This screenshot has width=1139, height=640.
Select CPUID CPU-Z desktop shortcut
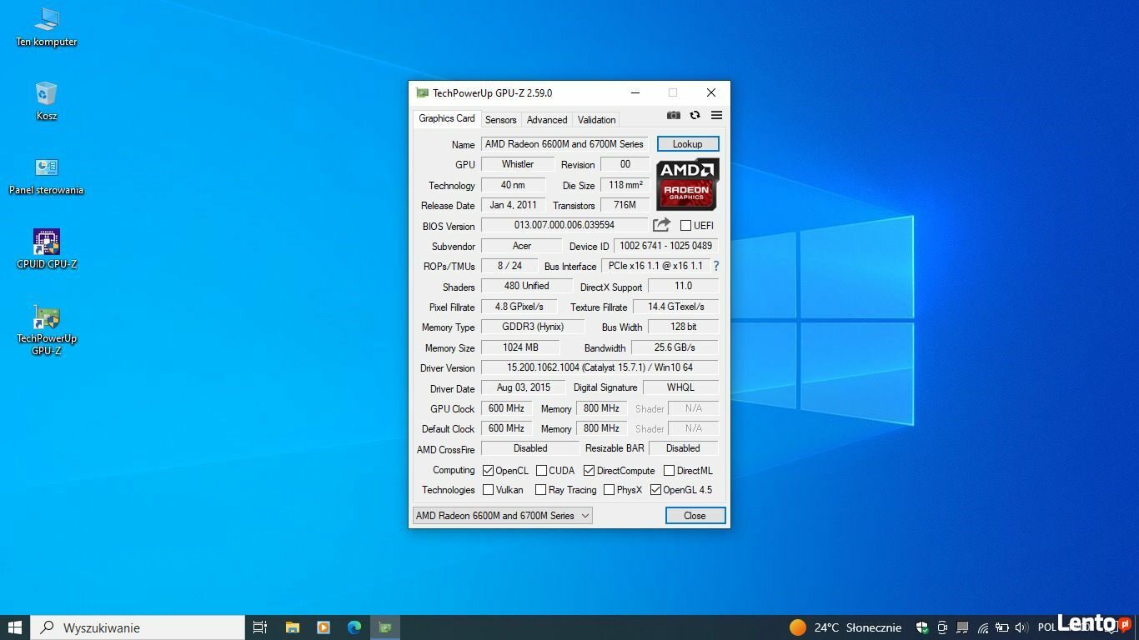pos(47,249)
